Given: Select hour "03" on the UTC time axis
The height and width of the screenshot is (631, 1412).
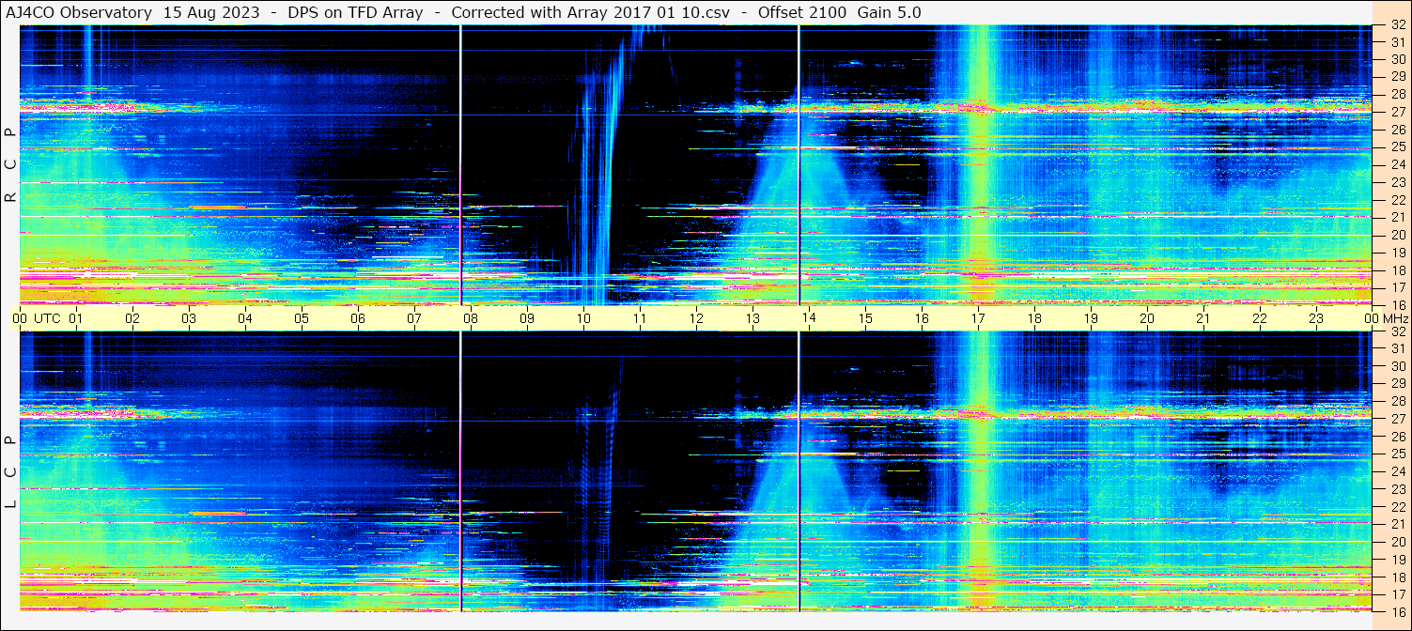Looking at the screenshot, I should (189, 318).
